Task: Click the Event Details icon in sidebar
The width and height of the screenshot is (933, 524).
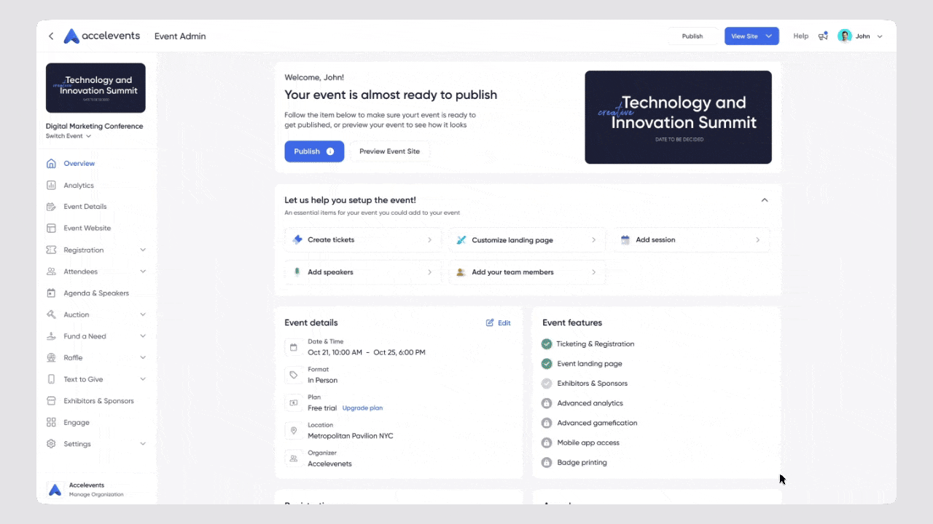Action: (x=51, y=207)
